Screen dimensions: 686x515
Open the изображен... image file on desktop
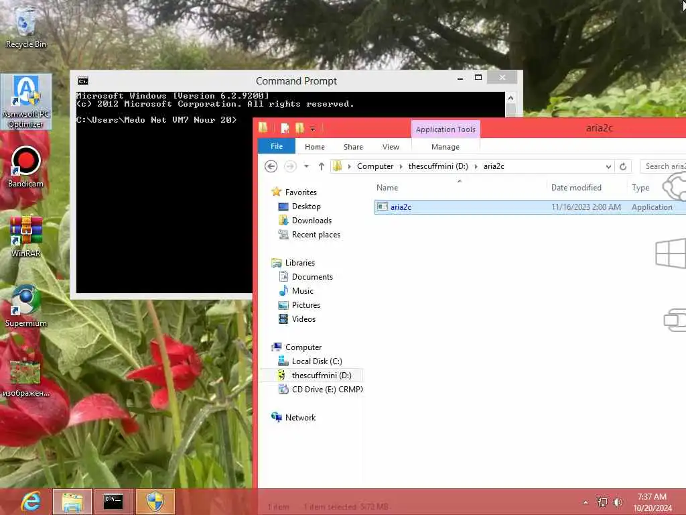tap(26, 378)
